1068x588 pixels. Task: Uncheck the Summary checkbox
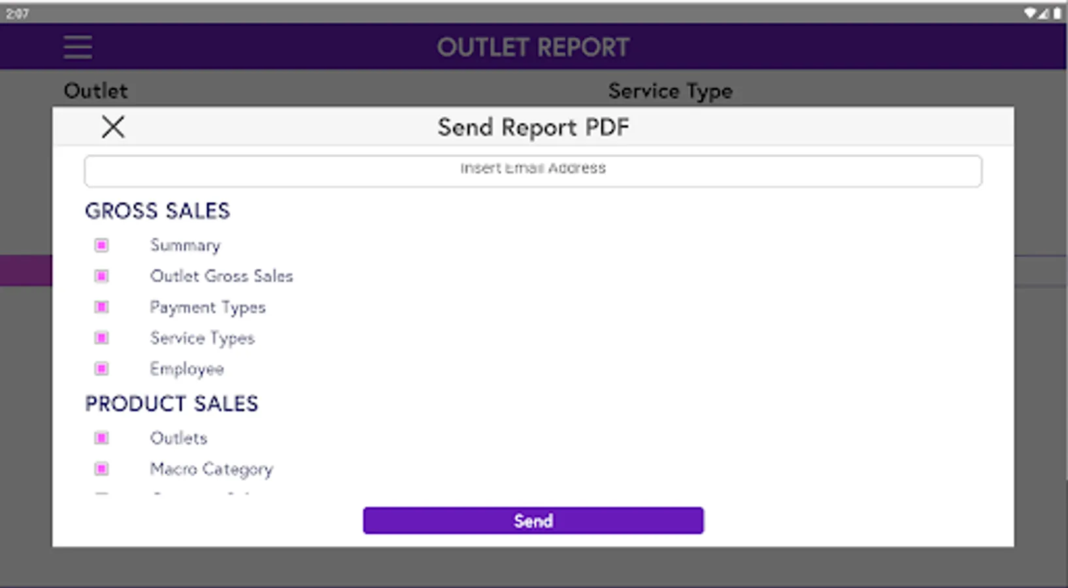coord(101,245)
